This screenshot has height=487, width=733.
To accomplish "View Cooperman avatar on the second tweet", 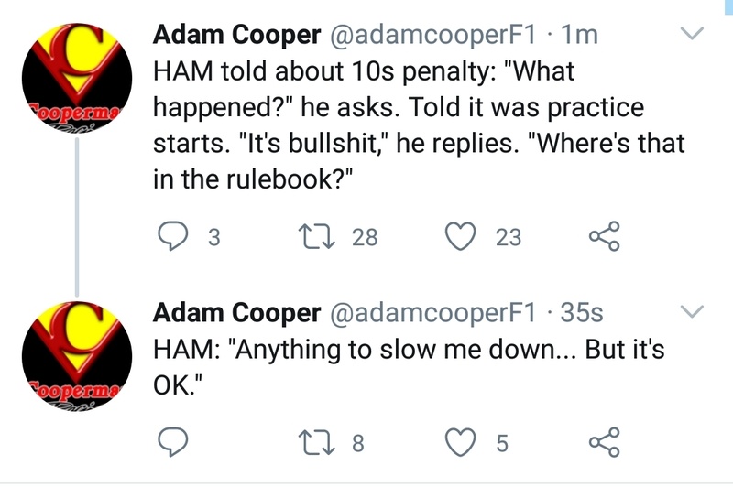I will pos(77,356).
